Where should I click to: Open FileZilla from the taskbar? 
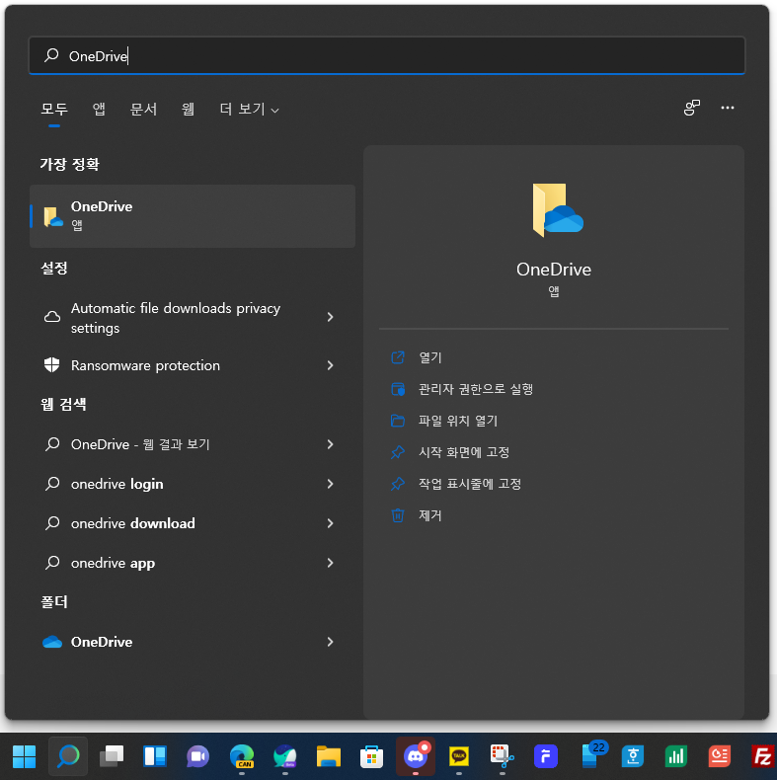point(763,756)
